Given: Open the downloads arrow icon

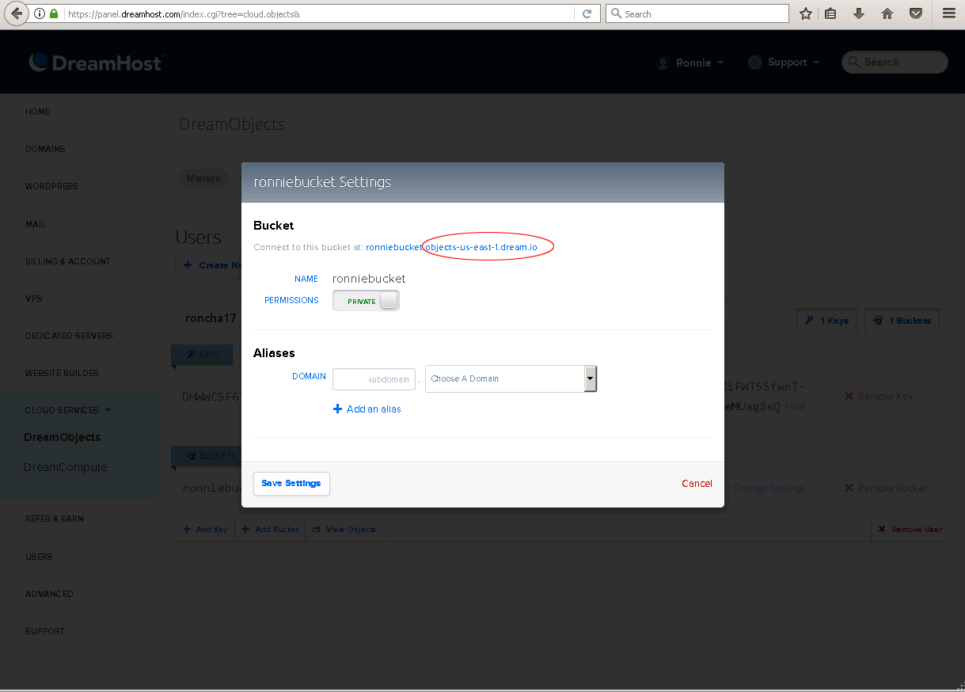Looking at the screenshot, I should tap(858, 13).
